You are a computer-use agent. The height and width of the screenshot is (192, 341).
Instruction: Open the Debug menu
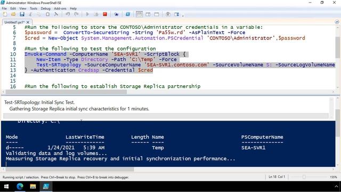(45, 9)
